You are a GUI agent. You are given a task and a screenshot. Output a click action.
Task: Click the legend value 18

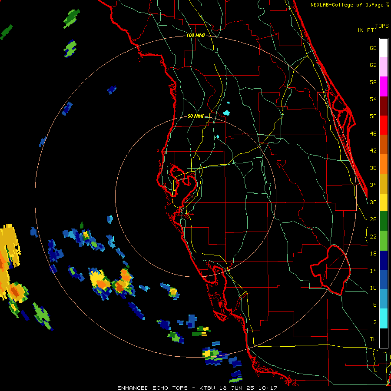click(373, 254)
